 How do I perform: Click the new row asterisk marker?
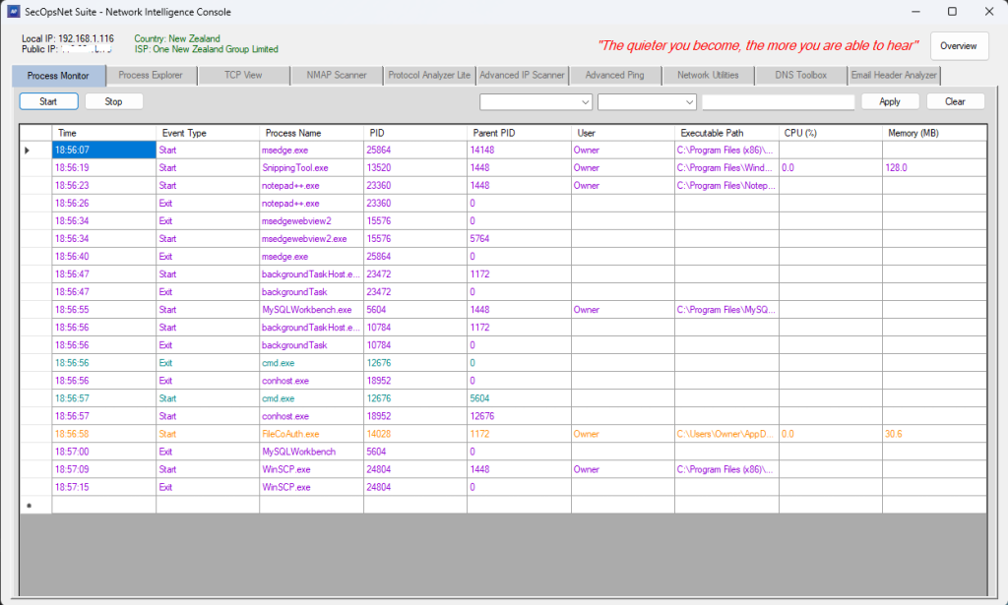pos(28,505)
